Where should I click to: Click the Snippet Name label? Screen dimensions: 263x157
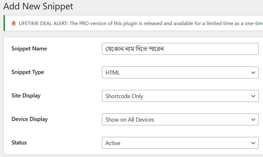coord(29,49)
